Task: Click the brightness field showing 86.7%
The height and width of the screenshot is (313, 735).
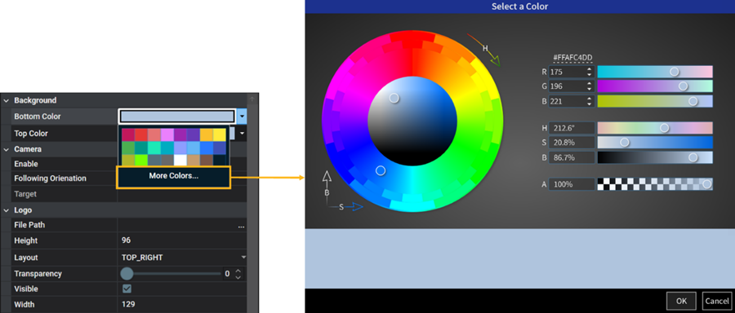Action: [572, 157]
